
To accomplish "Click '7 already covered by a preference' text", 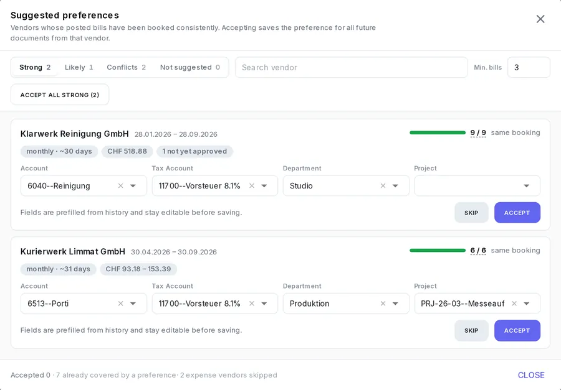I will [116, 375].
